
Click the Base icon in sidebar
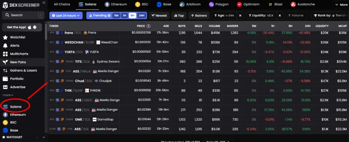[x=5, y=130]
